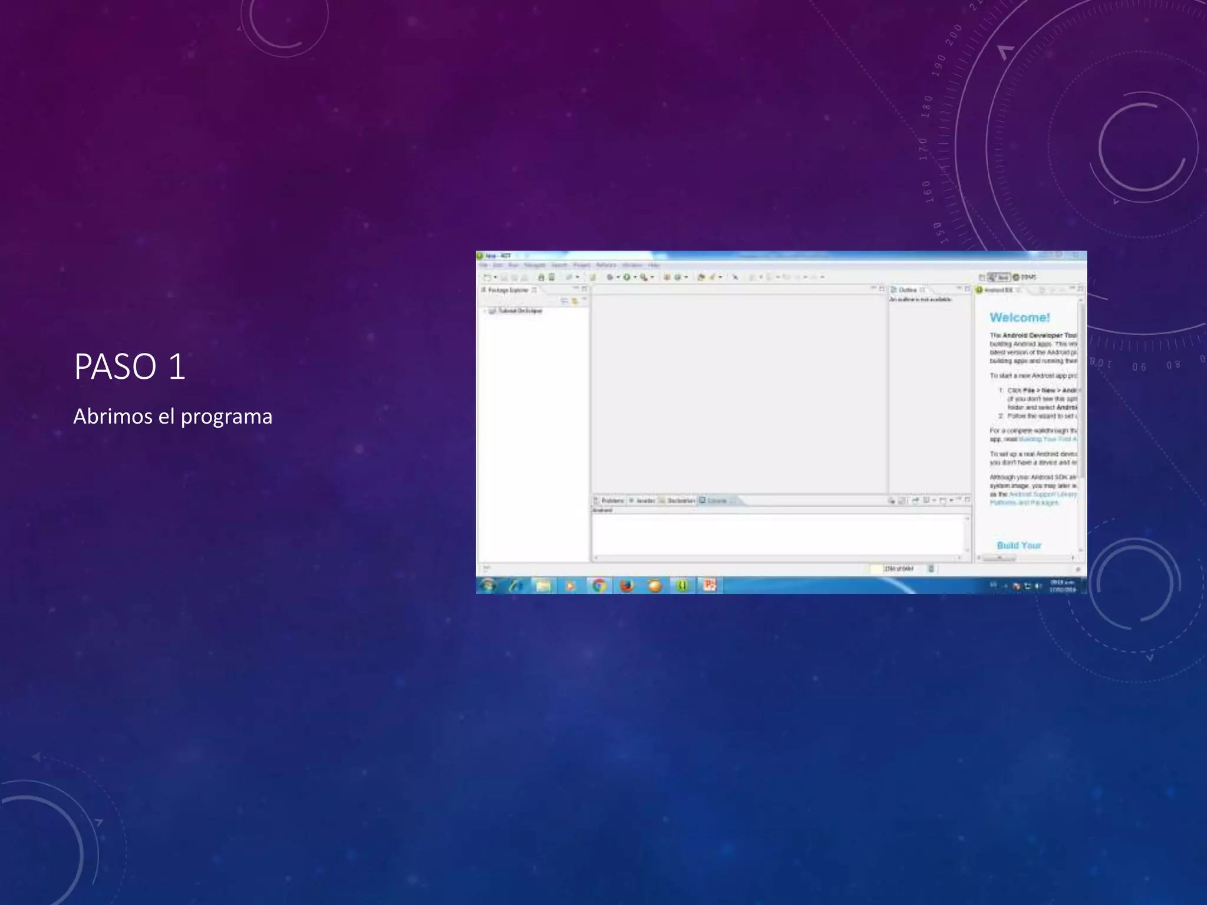Open the New wizard dropdown arrow
The height and width of the screenshot is (905, 1207).
click(495, 277)
